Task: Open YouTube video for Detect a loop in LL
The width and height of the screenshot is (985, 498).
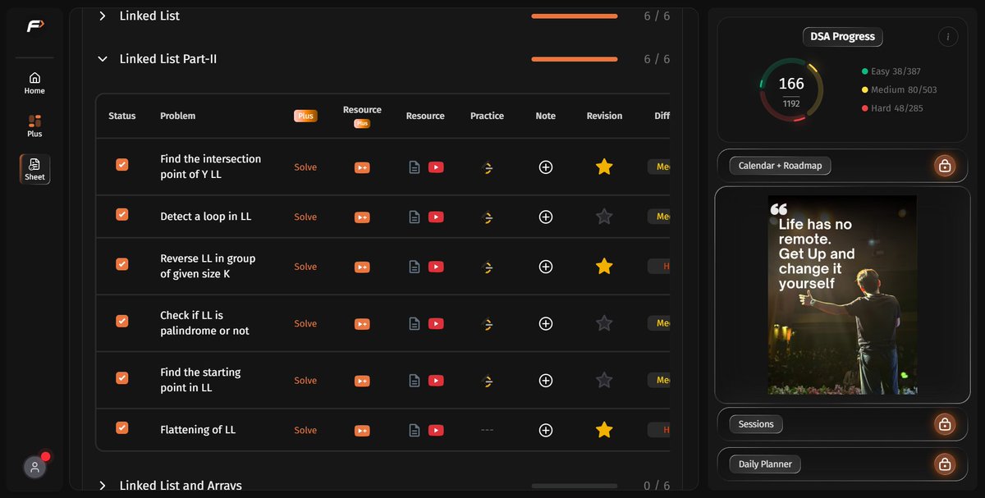Action: tap(436, 217)
